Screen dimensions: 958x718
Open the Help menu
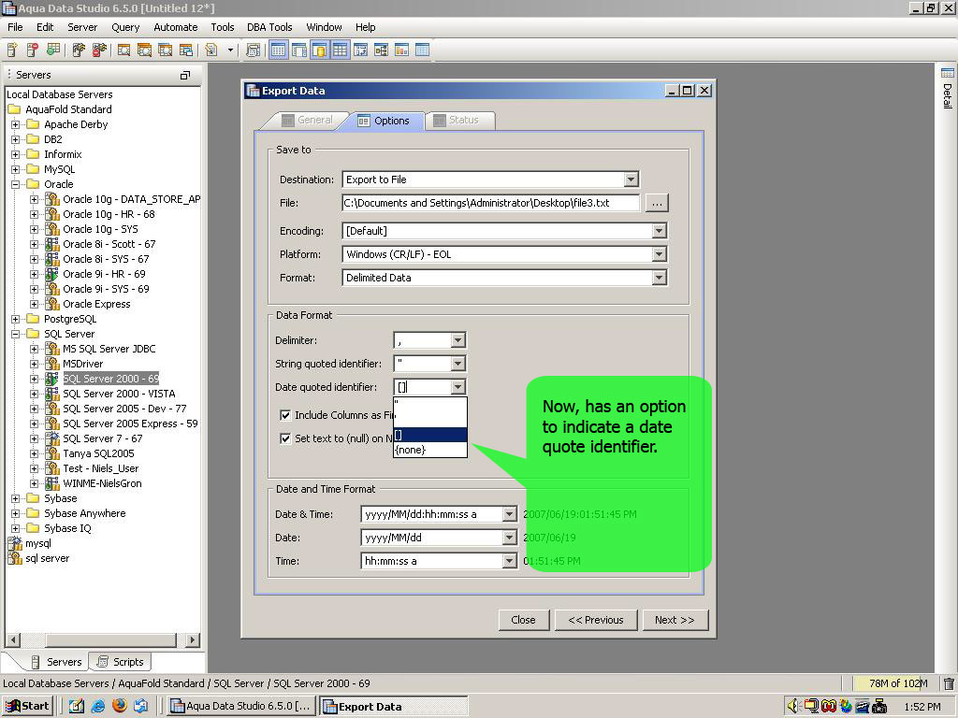point(366,27)
